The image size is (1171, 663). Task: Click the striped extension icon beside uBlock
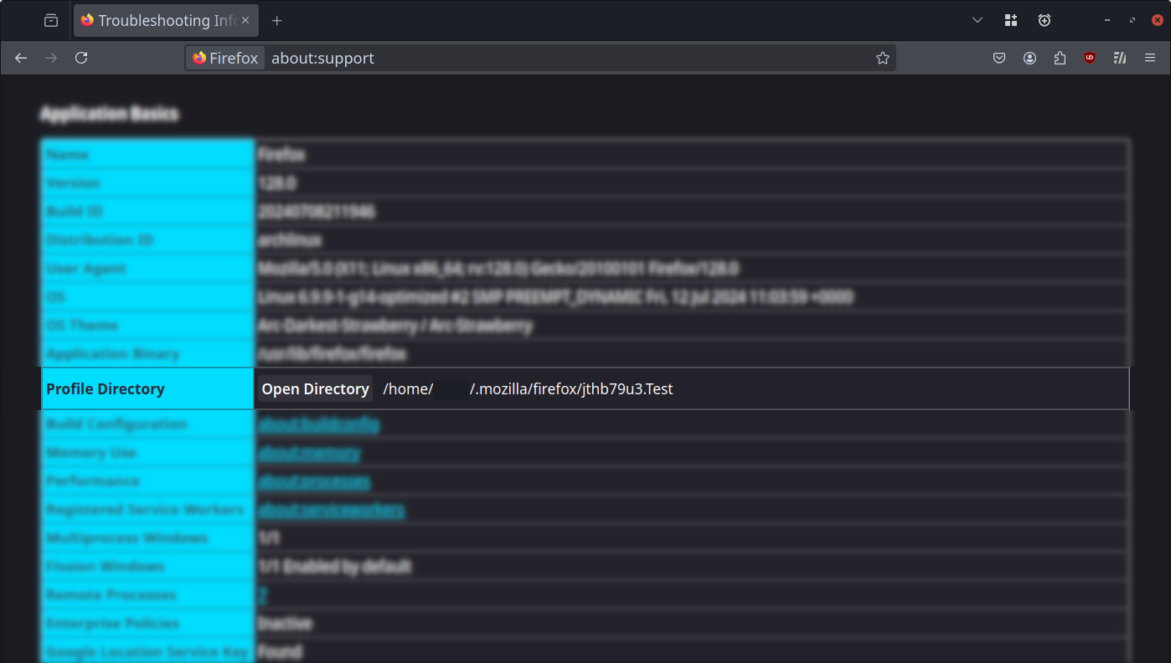(1120, 58)
